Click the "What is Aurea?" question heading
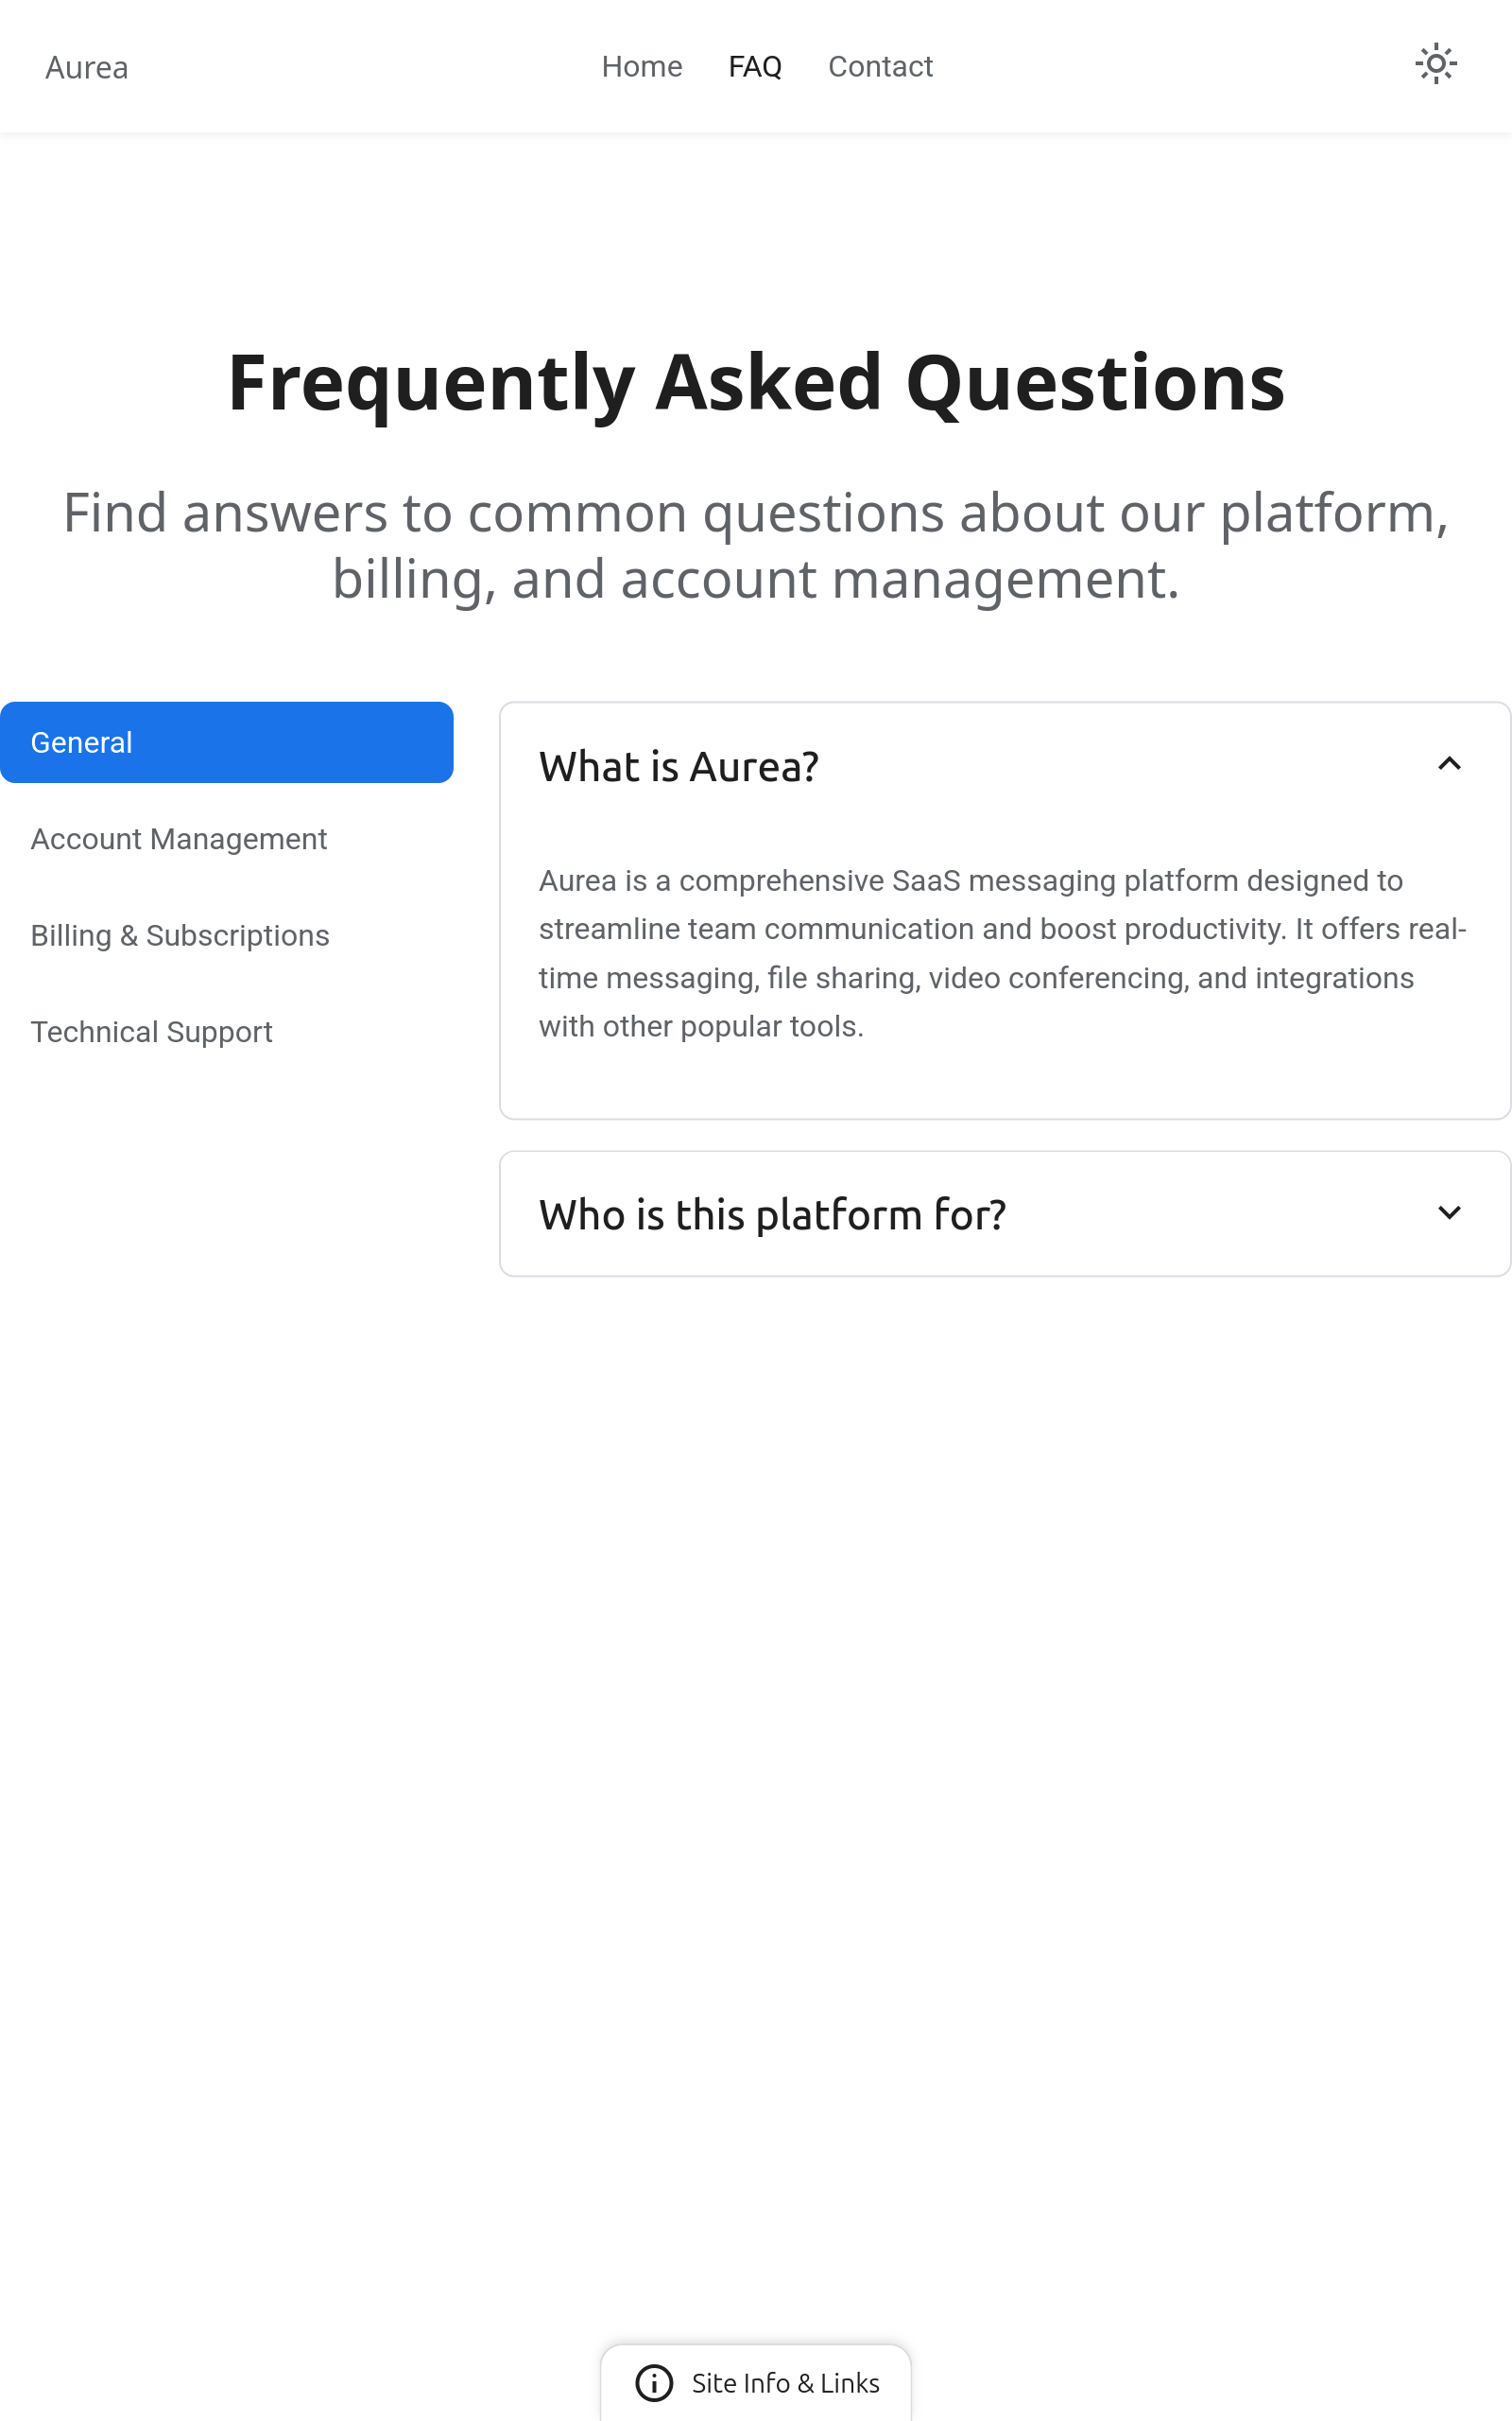Screen dimensions: 1512x2421 [679, 766]
